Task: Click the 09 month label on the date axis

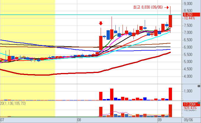Action: pyautogui.click(x=160, y=120)
